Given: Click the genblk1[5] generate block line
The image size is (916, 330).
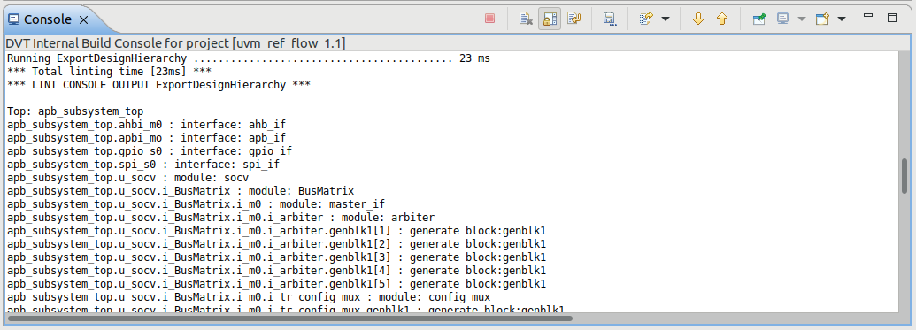Looking at the screenshot, I should tap(277, 284).
